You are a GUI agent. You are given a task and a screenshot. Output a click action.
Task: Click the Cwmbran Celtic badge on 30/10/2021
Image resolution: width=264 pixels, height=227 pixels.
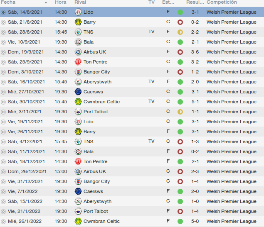pos(78,102)
